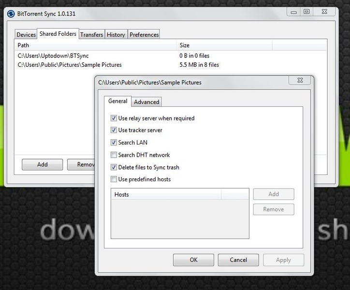The height and width of the screenshot is (290, 350).
Task: Confirm the folder dialog with OK
Action: [193, 260]
